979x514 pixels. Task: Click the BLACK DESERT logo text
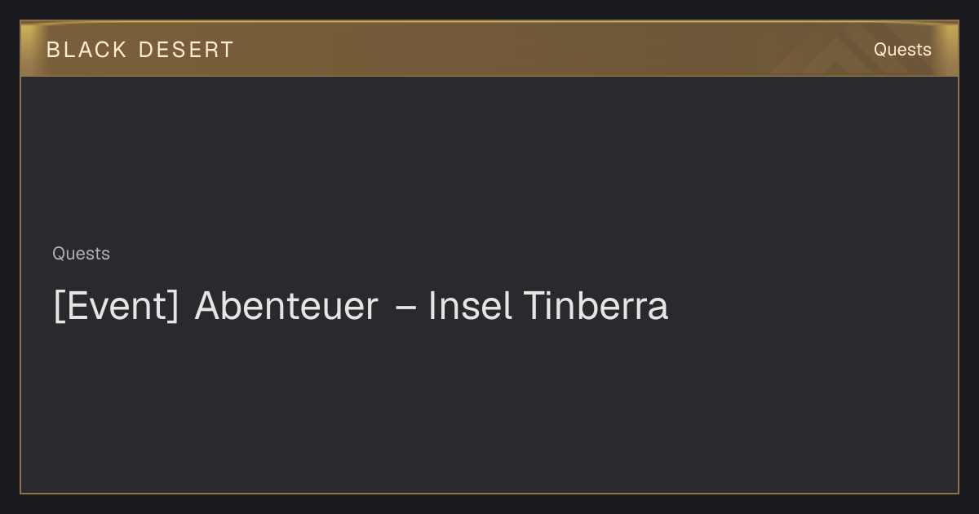(140, 50)
